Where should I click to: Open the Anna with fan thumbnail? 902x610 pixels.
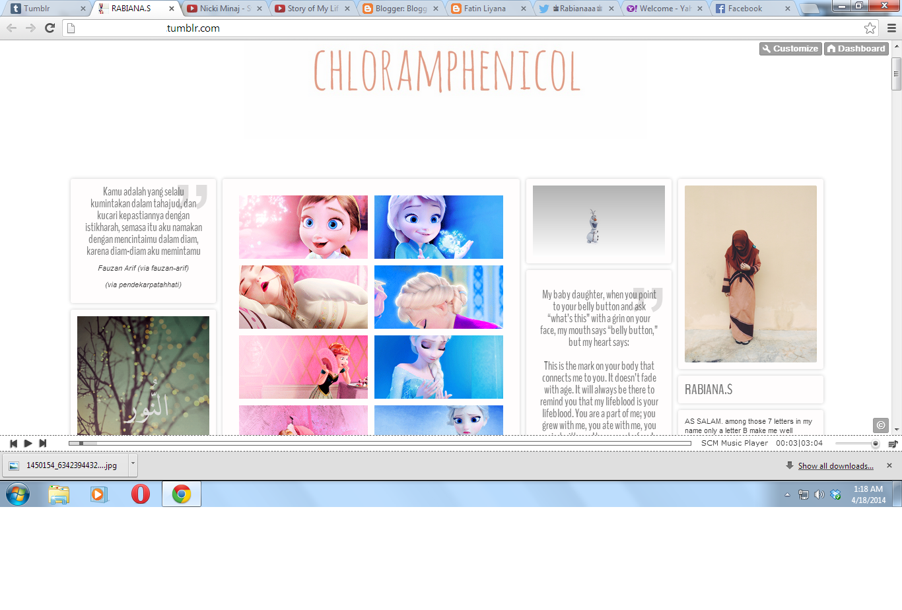303,367
